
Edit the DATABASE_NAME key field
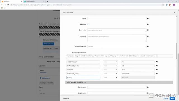(83, 66)
